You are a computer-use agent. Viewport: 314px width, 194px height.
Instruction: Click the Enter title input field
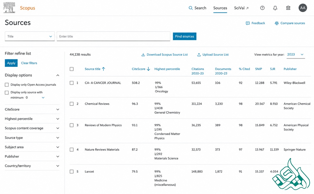pyautogui.click(x=114, y=36)
